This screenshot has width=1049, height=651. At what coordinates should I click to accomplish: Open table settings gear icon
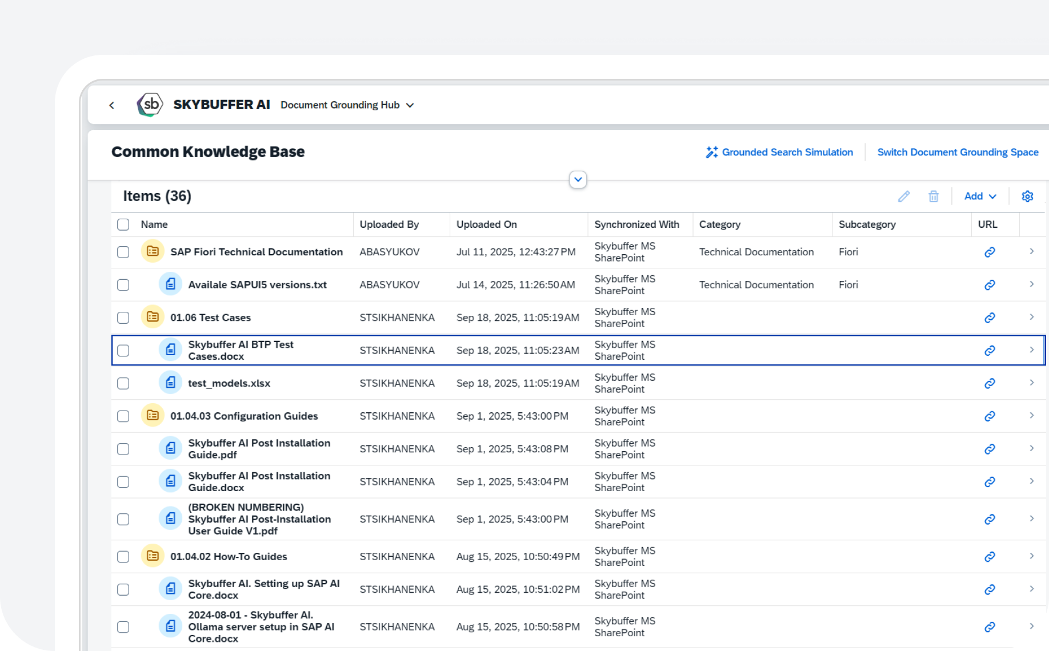(x=1027, y=196)
